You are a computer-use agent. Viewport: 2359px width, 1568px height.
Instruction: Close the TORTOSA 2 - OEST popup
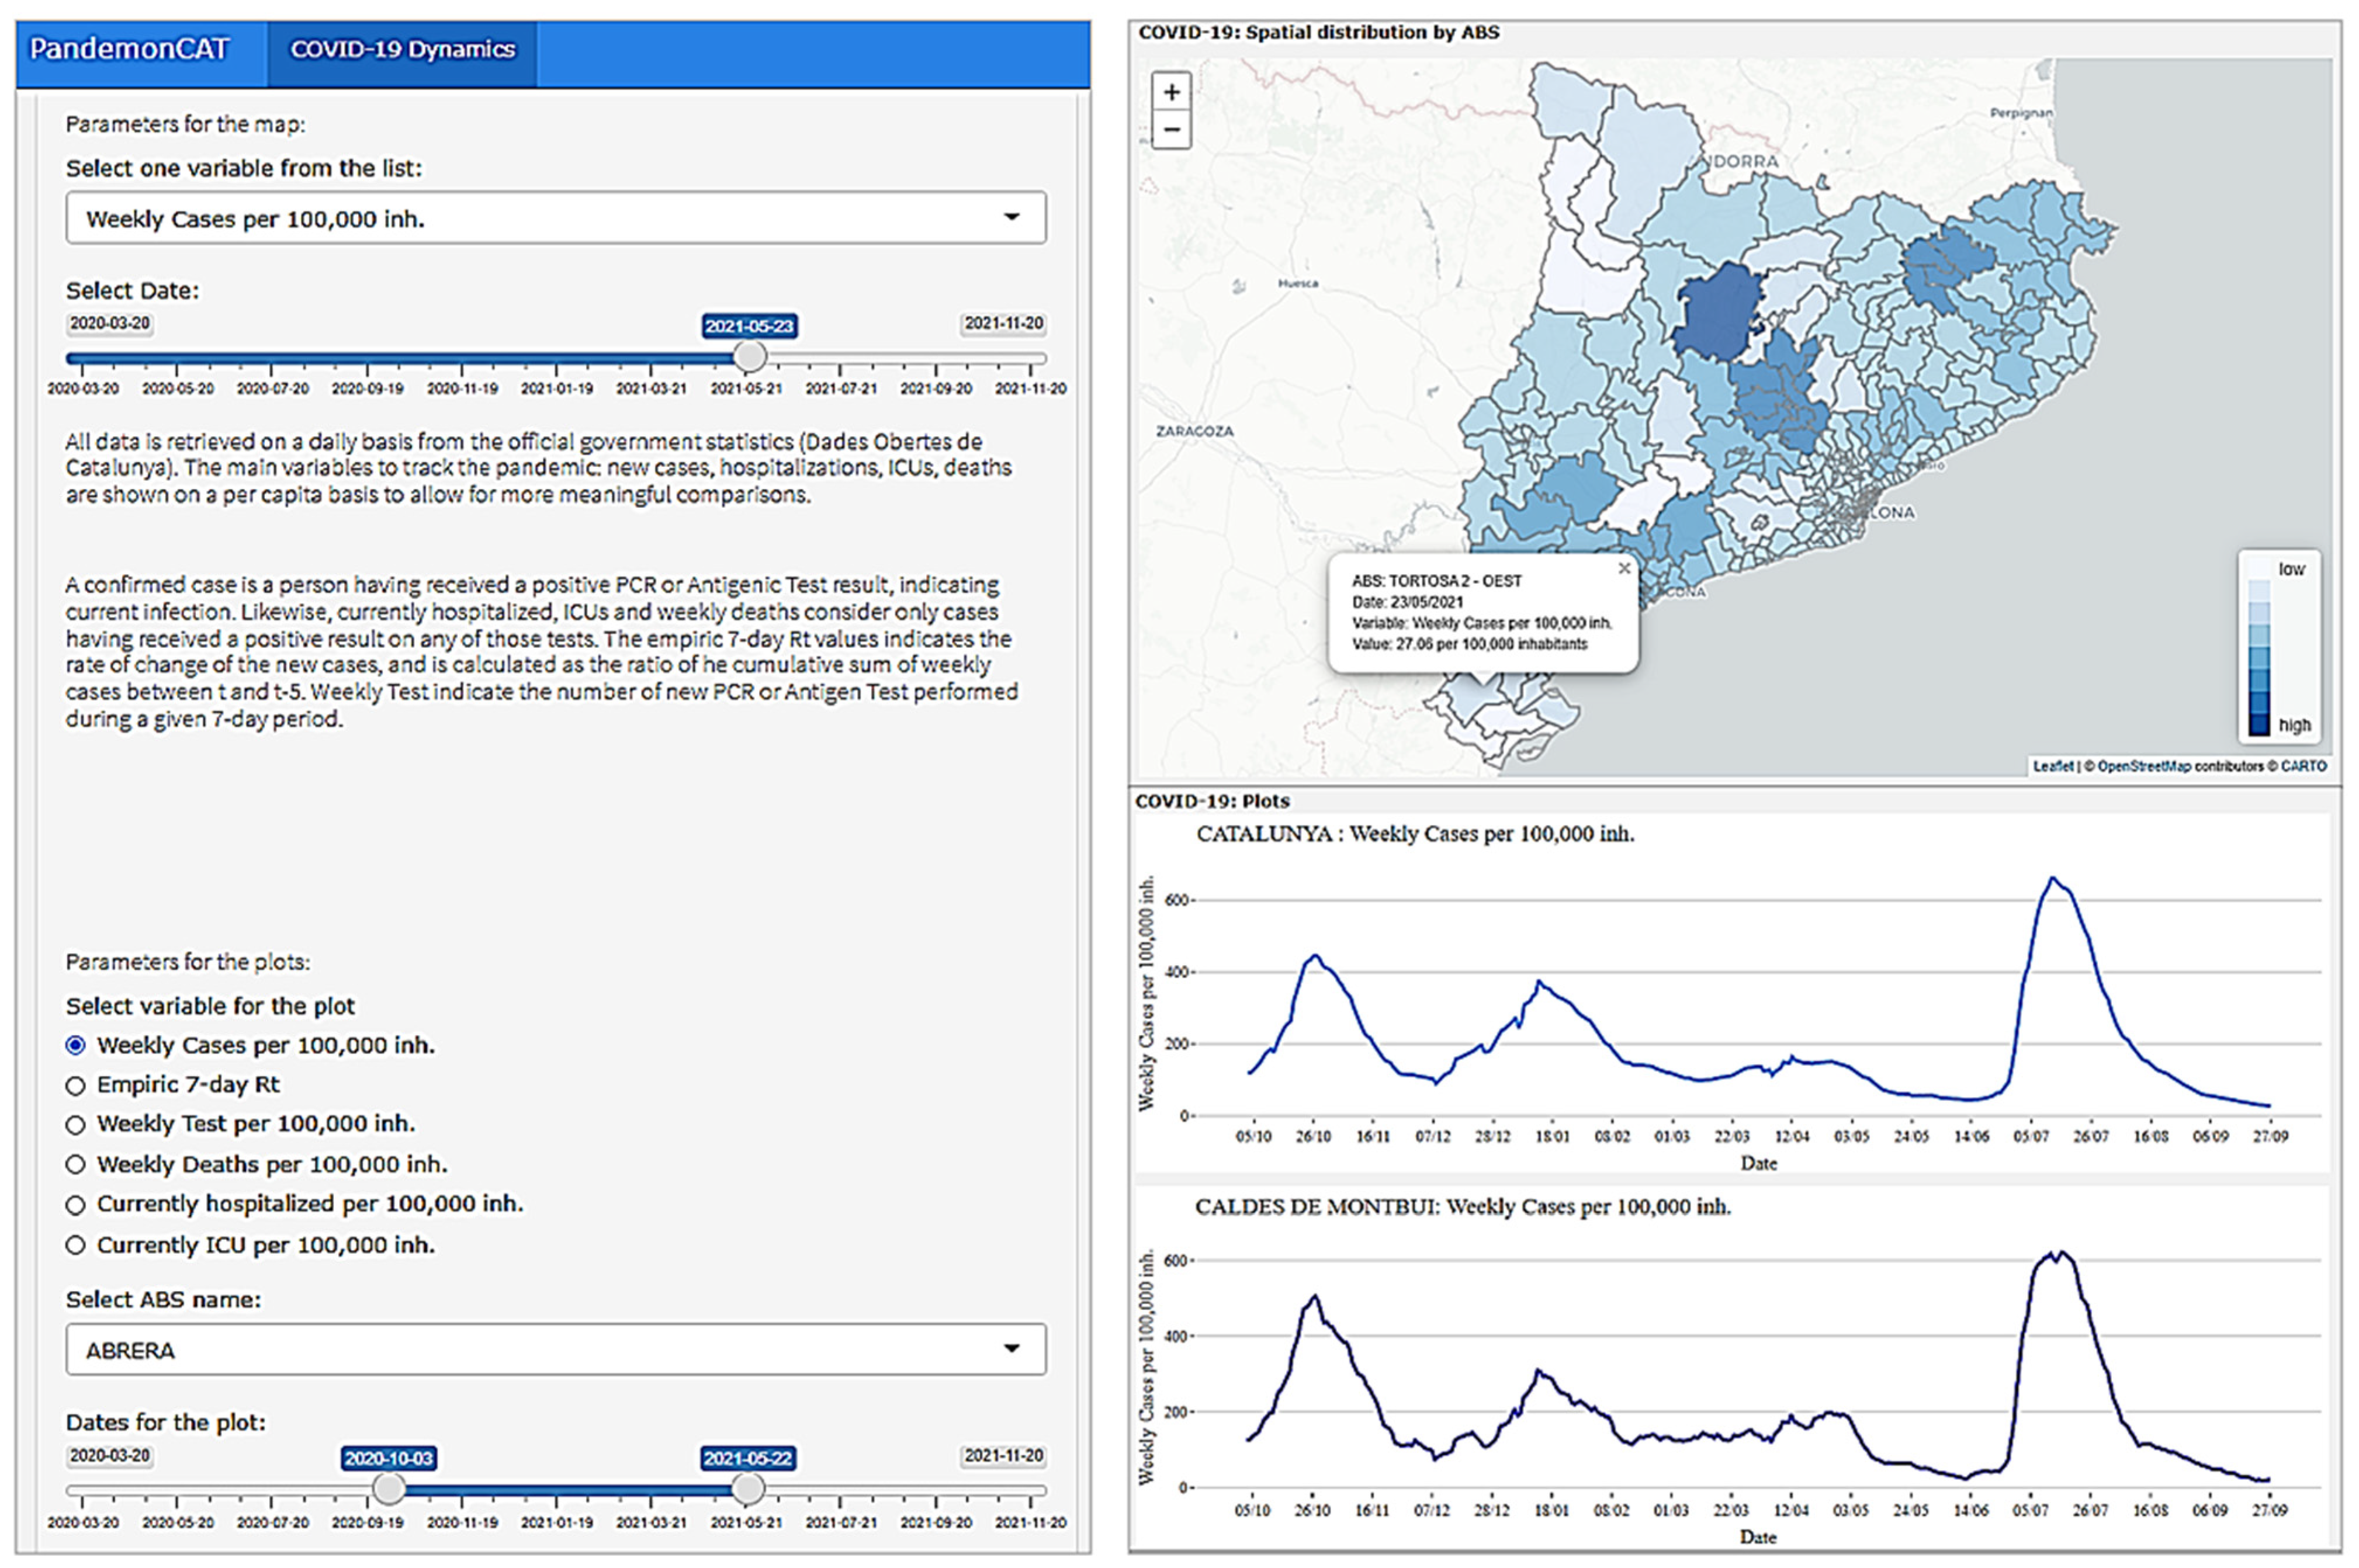pos(1624,568)
